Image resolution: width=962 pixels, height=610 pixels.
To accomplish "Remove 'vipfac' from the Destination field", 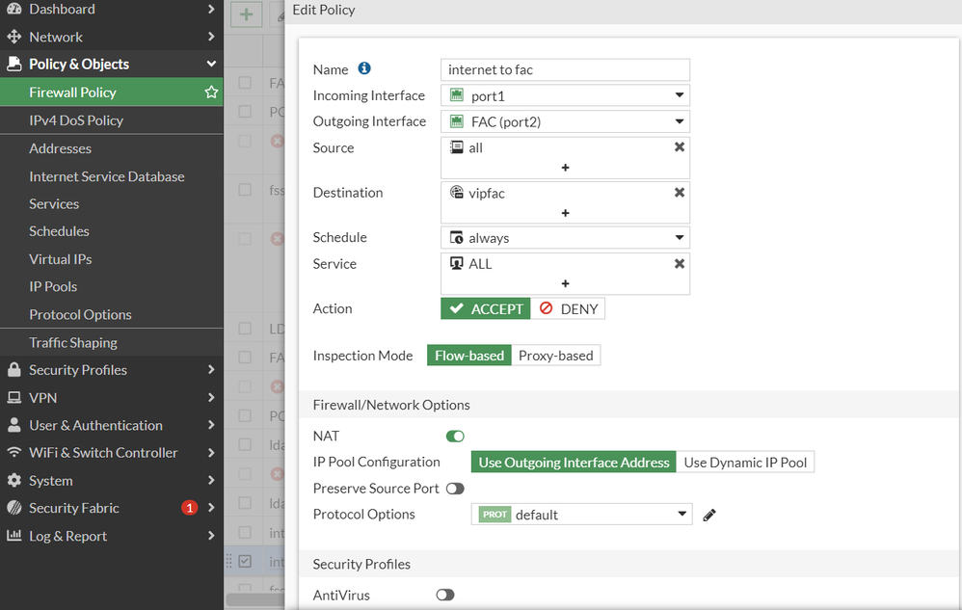I will pyautogui.click(x=680, y=193).
